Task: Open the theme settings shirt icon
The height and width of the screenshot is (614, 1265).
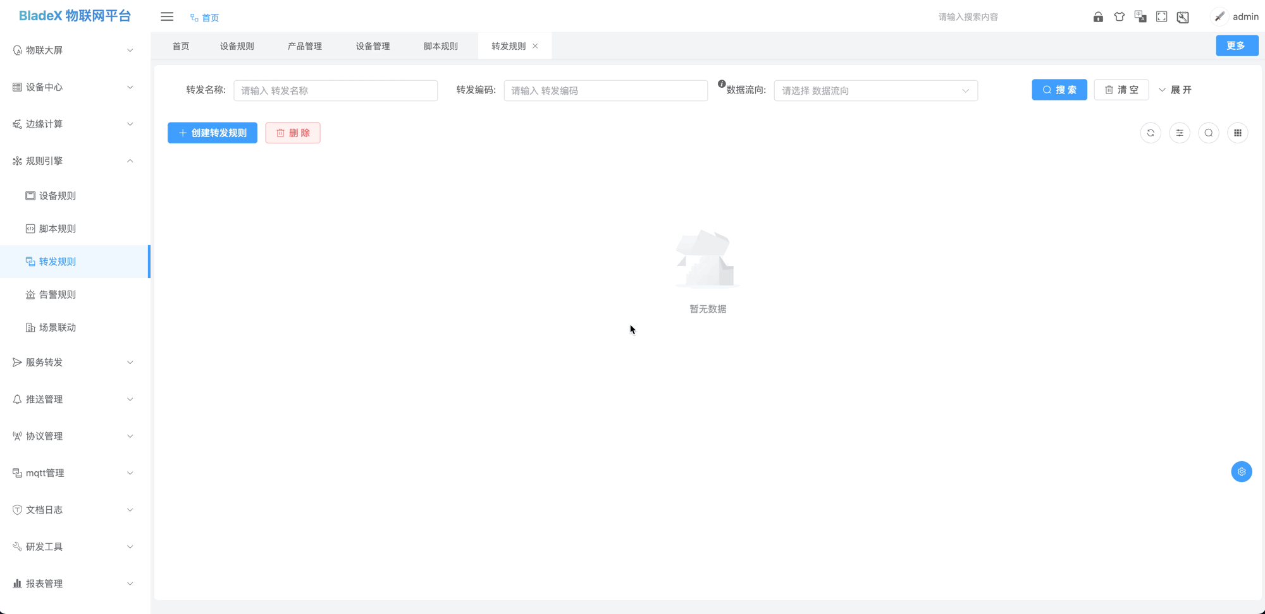Action: coord(1120,16)
